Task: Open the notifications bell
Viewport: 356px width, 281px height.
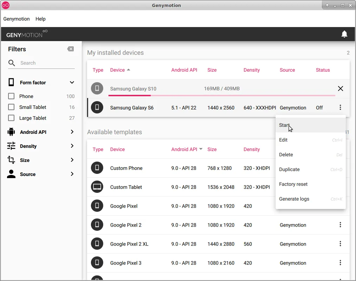Action: pos(344,34)
